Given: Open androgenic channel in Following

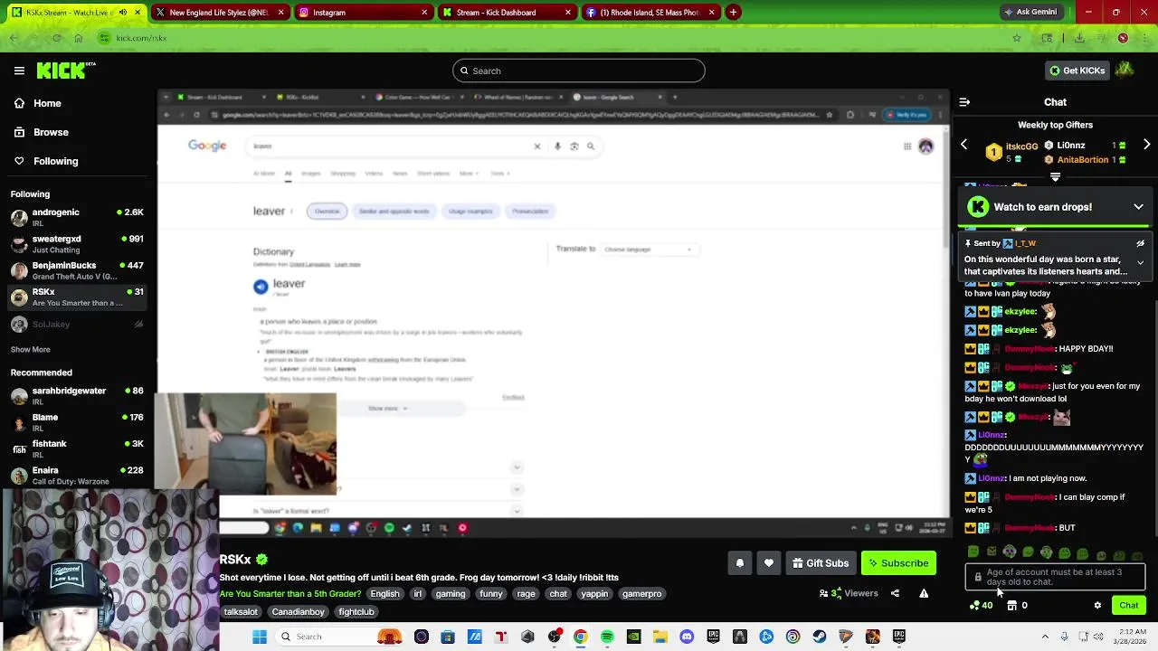Looking at the screenshot, I should (x=77, y=217).
